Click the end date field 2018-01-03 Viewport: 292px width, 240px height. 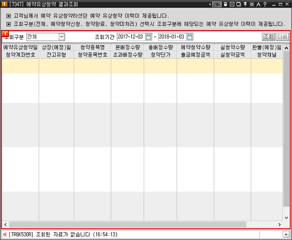click(172, 37)
